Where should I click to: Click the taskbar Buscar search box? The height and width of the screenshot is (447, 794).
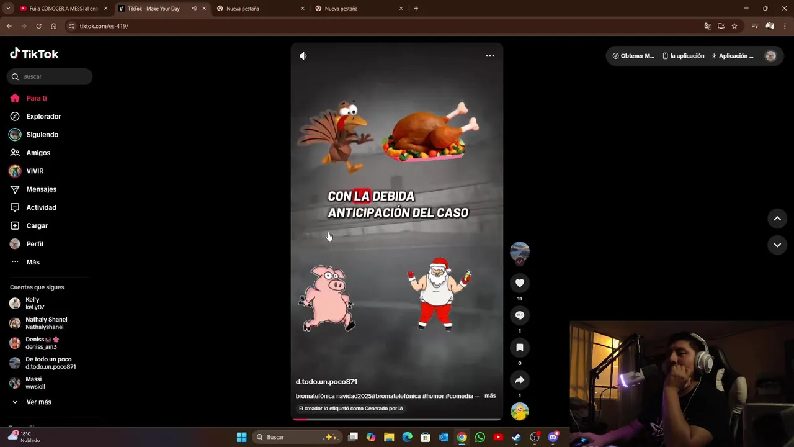coord(297,437)
